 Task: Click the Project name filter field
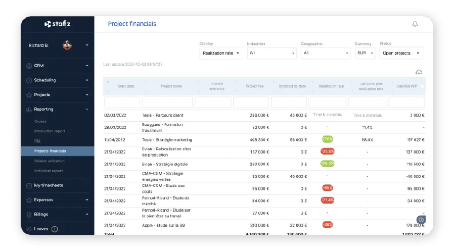(167, 103)
